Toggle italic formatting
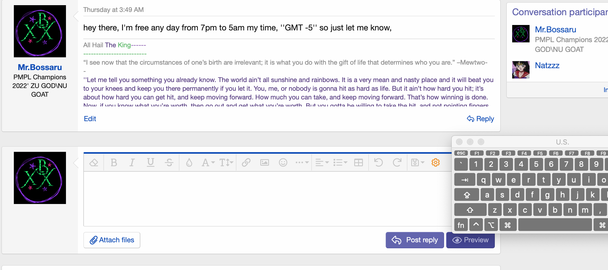608x270 pixels. coord(132,162)
